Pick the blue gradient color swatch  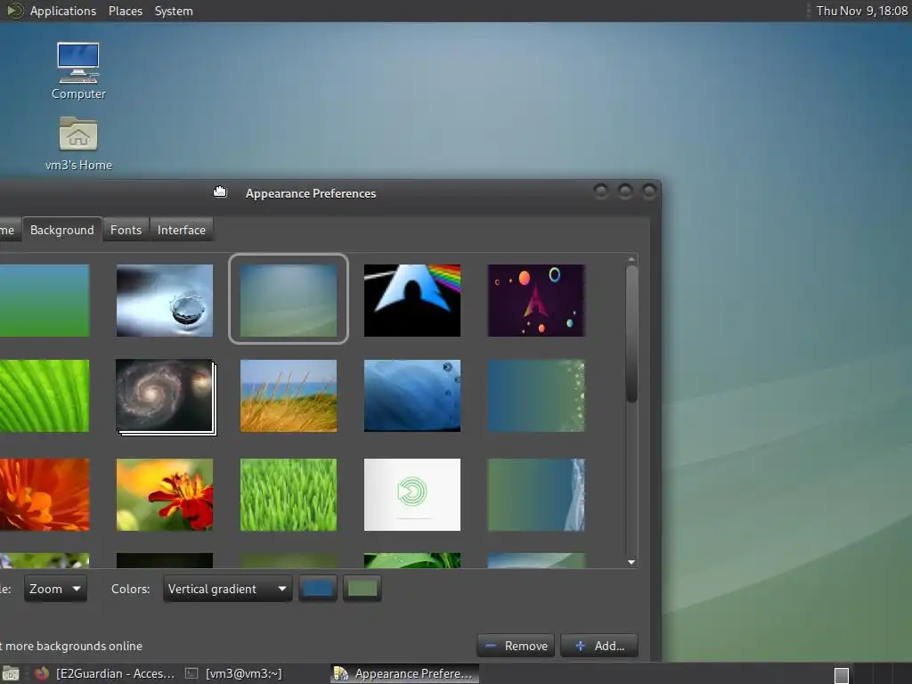[x=318, y=589]
